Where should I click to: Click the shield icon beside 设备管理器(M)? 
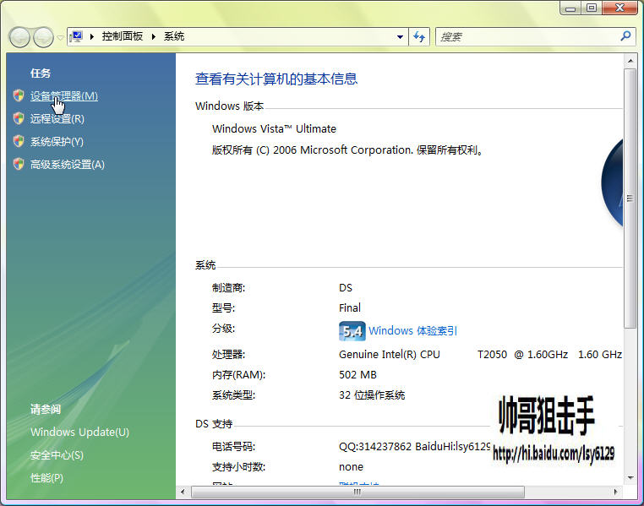pyautogui.click(x=19, y=95)
